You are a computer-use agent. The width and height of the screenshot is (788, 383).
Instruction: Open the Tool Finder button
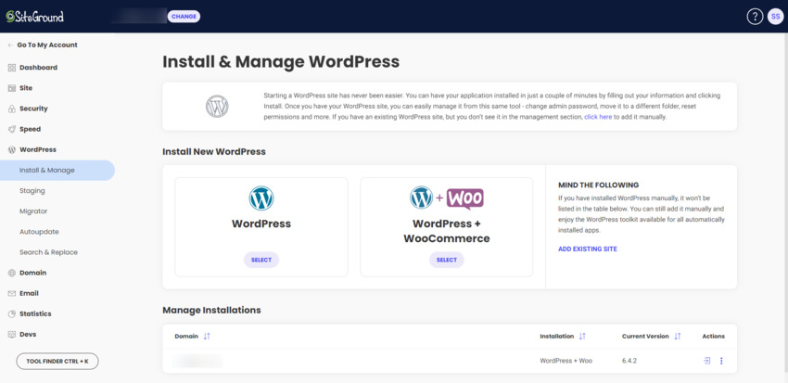click(x=57, y=361)
